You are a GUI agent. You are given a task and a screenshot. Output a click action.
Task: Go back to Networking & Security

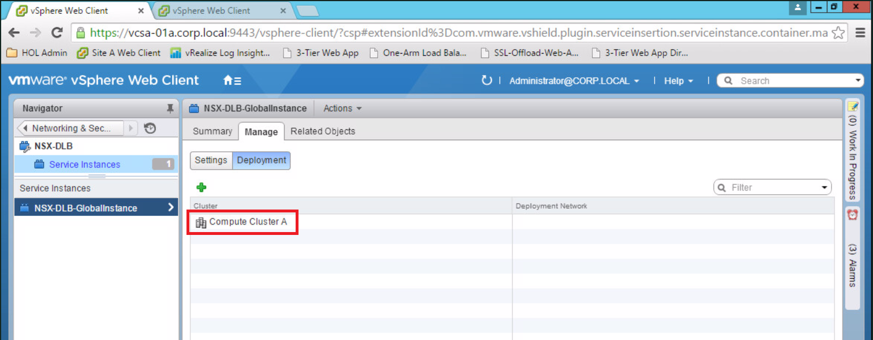click(x=70, y=128)
